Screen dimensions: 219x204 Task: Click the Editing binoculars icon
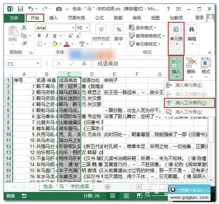coord(191,29)
